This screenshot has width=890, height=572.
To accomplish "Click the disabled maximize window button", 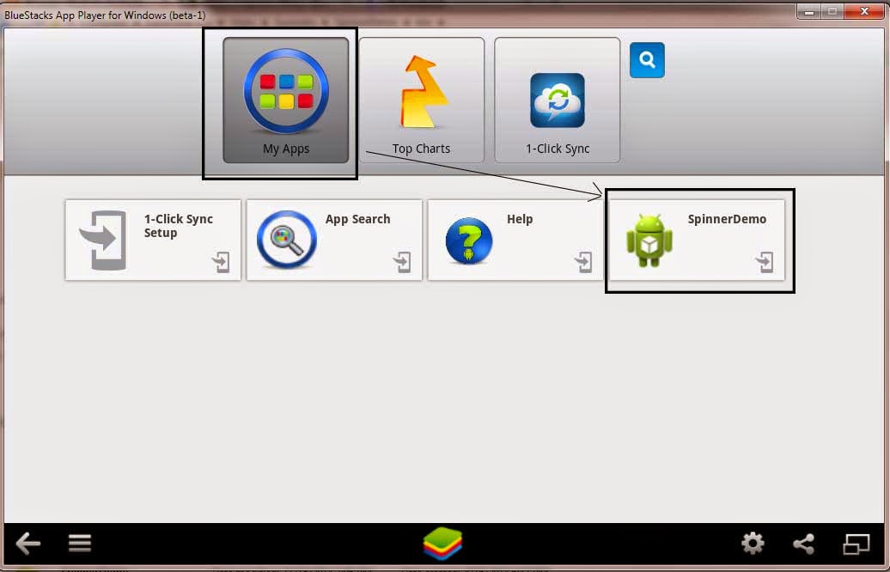I will 832,11.
